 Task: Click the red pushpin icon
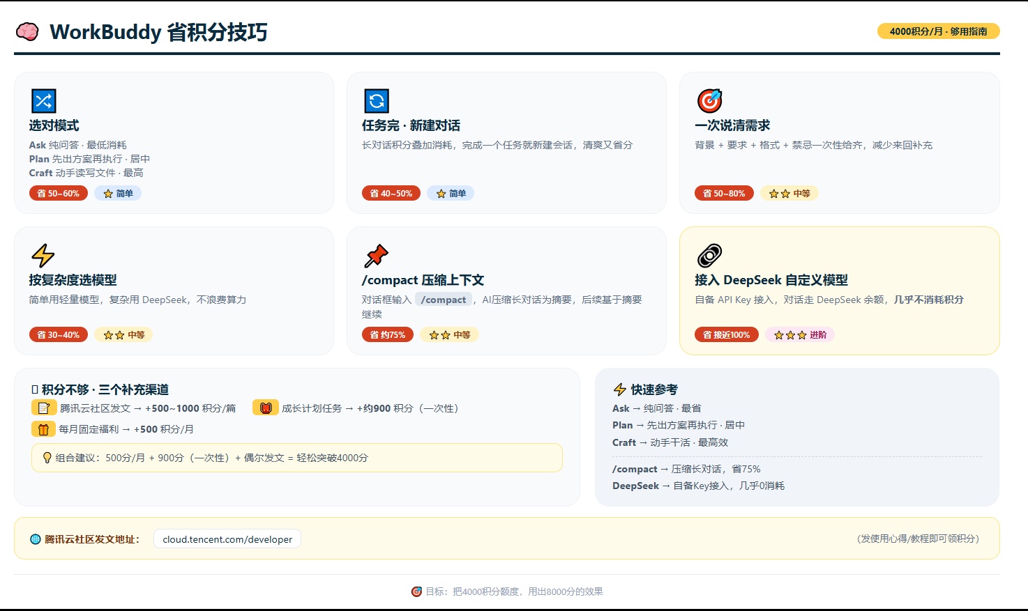[x=377, y=256]
